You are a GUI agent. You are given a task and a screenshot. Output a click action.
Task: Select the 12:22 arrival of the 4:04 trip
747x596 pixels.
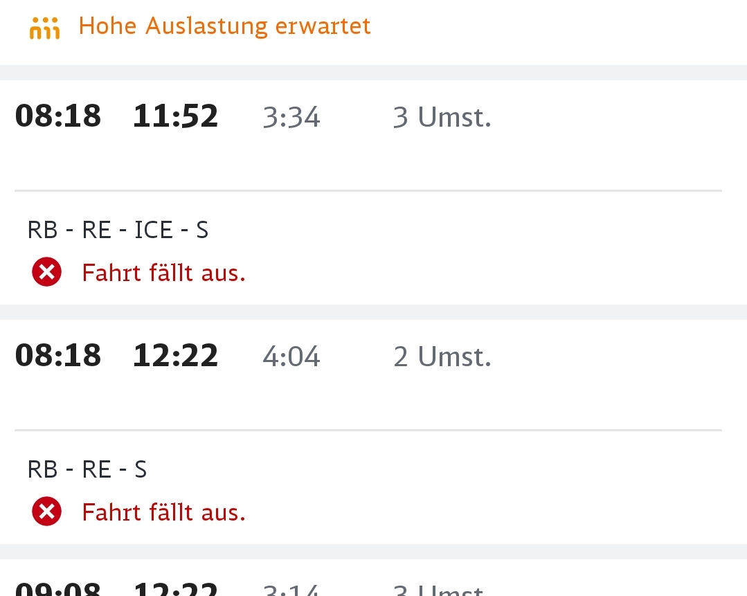(x=175, y=355)
